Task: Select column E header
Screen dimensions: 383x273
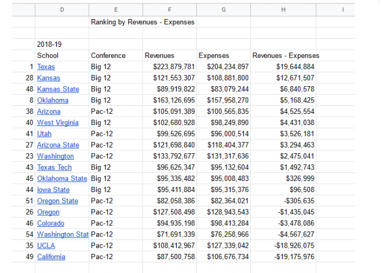Action: pyautogui.click(x=115, y=9)
